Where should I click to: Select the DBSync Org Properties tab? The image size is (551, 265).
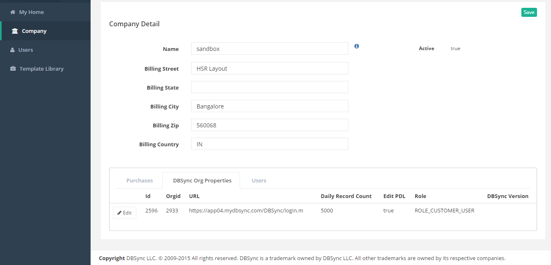click(x=202, y=181)
